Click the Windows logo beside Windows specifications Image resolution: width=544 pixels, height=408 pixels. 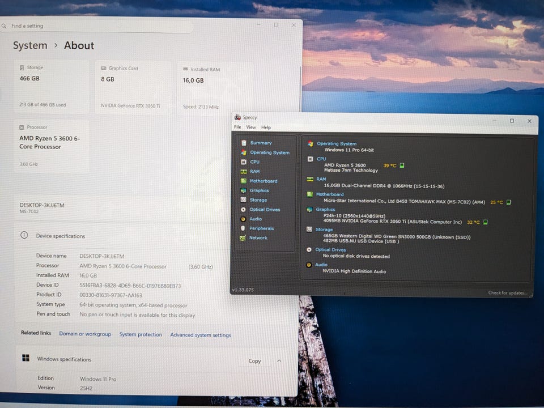point(25,358)
